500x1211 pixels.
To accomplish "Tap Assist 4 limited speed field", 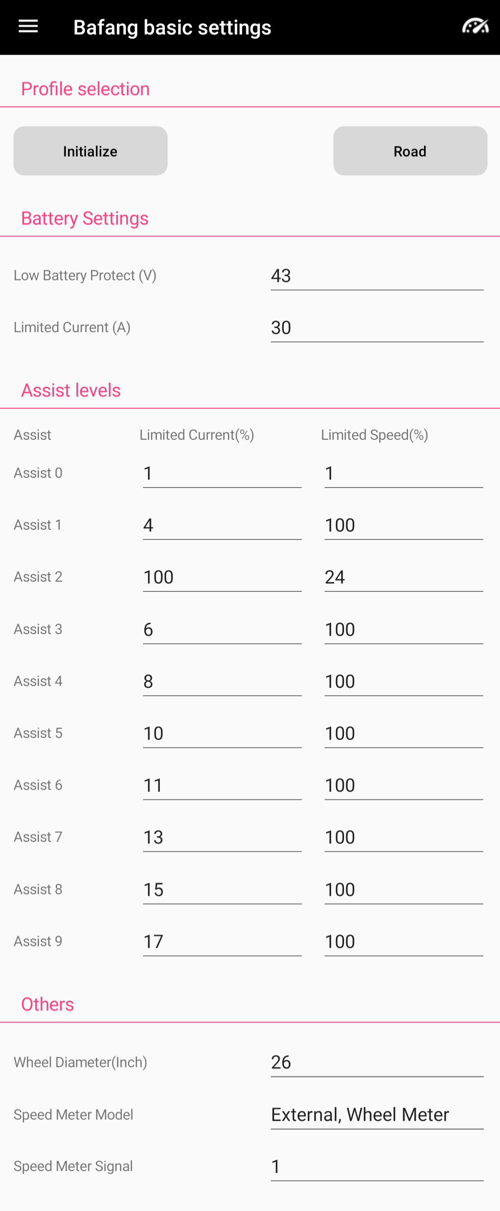I will click(x=403, y=681).
